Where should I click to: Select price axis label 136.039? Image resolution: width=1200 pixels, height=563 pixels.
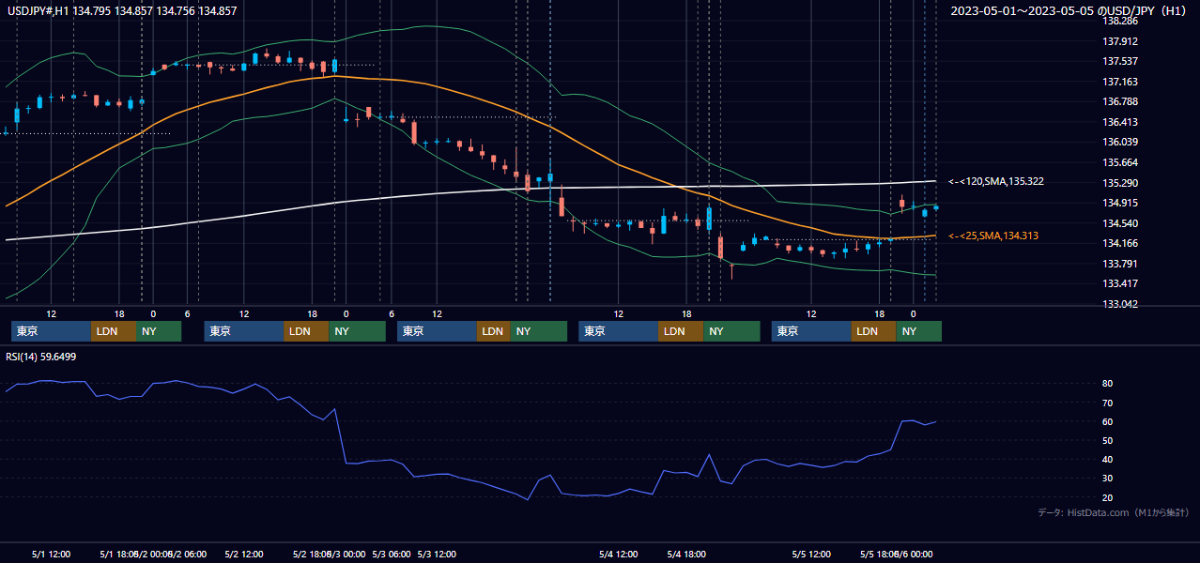[x=1120, y=142]
